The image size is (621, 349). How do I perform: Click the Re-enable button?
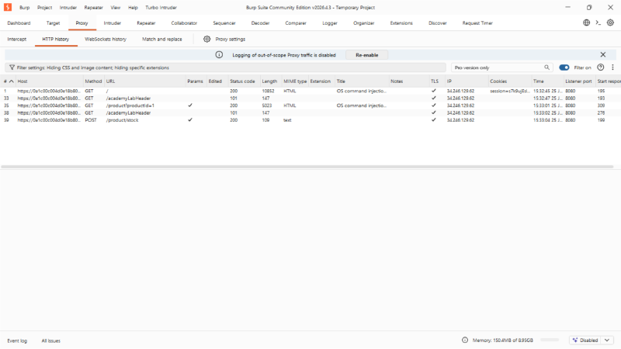366,55
